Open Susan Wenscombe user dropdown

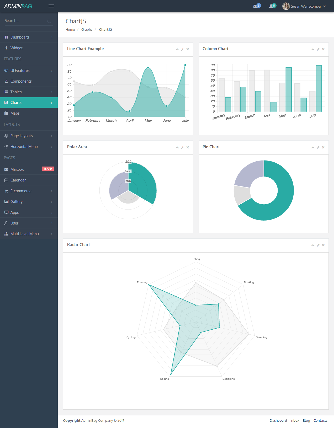[304, 6]
